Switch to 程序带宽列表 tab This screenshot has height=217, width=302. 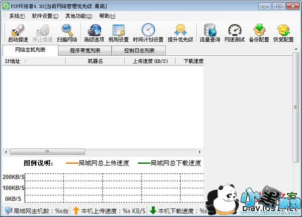(85, 51)
